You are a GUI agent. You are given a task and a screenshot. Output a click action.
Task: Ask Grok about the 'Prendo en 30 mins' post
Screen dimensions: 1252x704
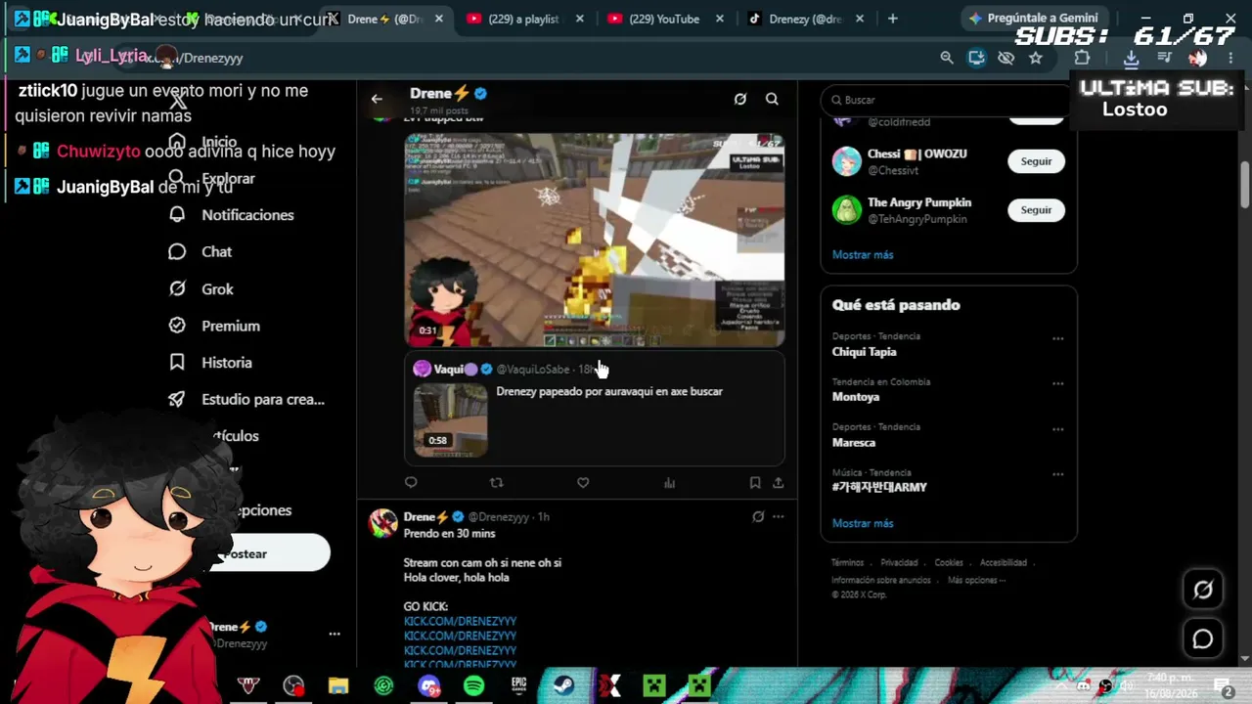coord(758,516)
